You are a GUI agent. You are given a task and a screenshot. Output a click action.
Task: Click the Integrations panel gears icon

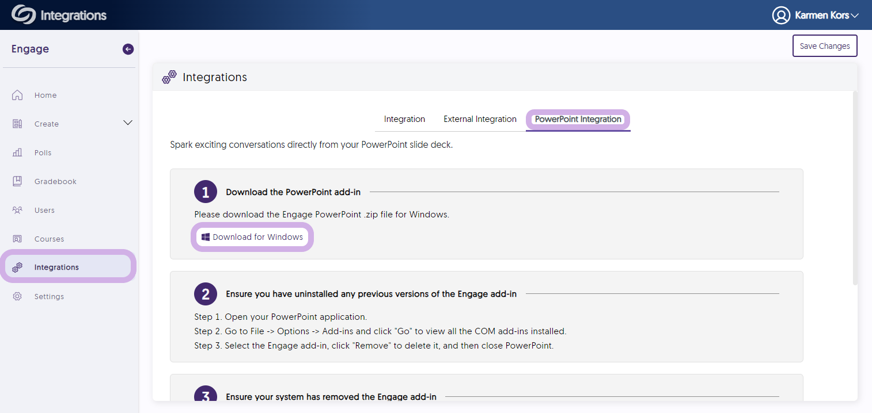169,77
